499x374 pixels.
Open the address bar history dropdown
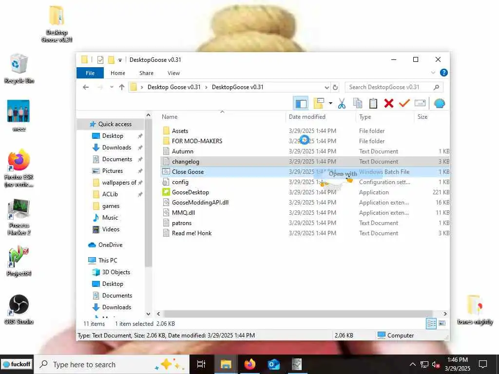pos(326,87)
